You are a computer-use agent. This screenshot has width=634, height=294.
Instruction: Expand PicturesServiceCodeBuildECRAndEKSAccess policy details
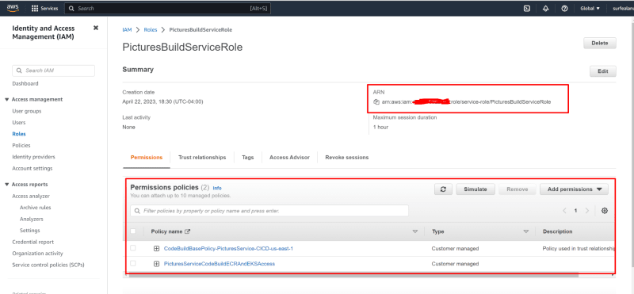tap(156, 264)
